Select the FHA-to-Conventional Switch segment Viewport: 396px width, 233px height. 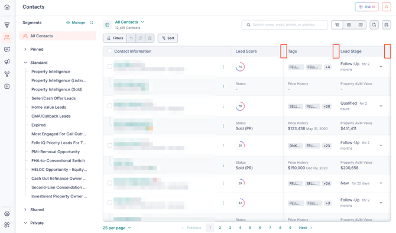(58, 161)
